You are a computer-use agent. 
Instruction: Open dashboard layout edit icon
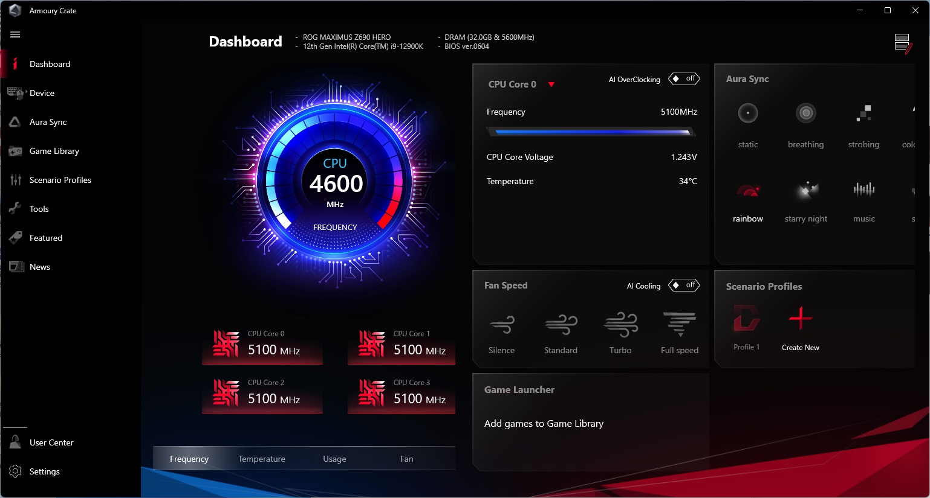[x=903, y=43]
